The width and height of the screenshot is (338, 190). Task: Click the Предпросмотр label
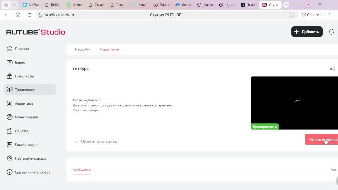pos(265,127)
